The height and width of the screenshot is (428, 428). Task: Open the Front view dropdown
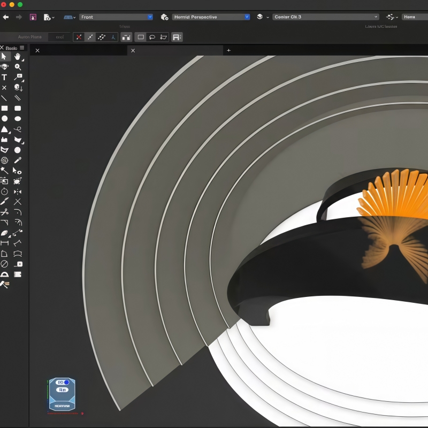[116, 17]
